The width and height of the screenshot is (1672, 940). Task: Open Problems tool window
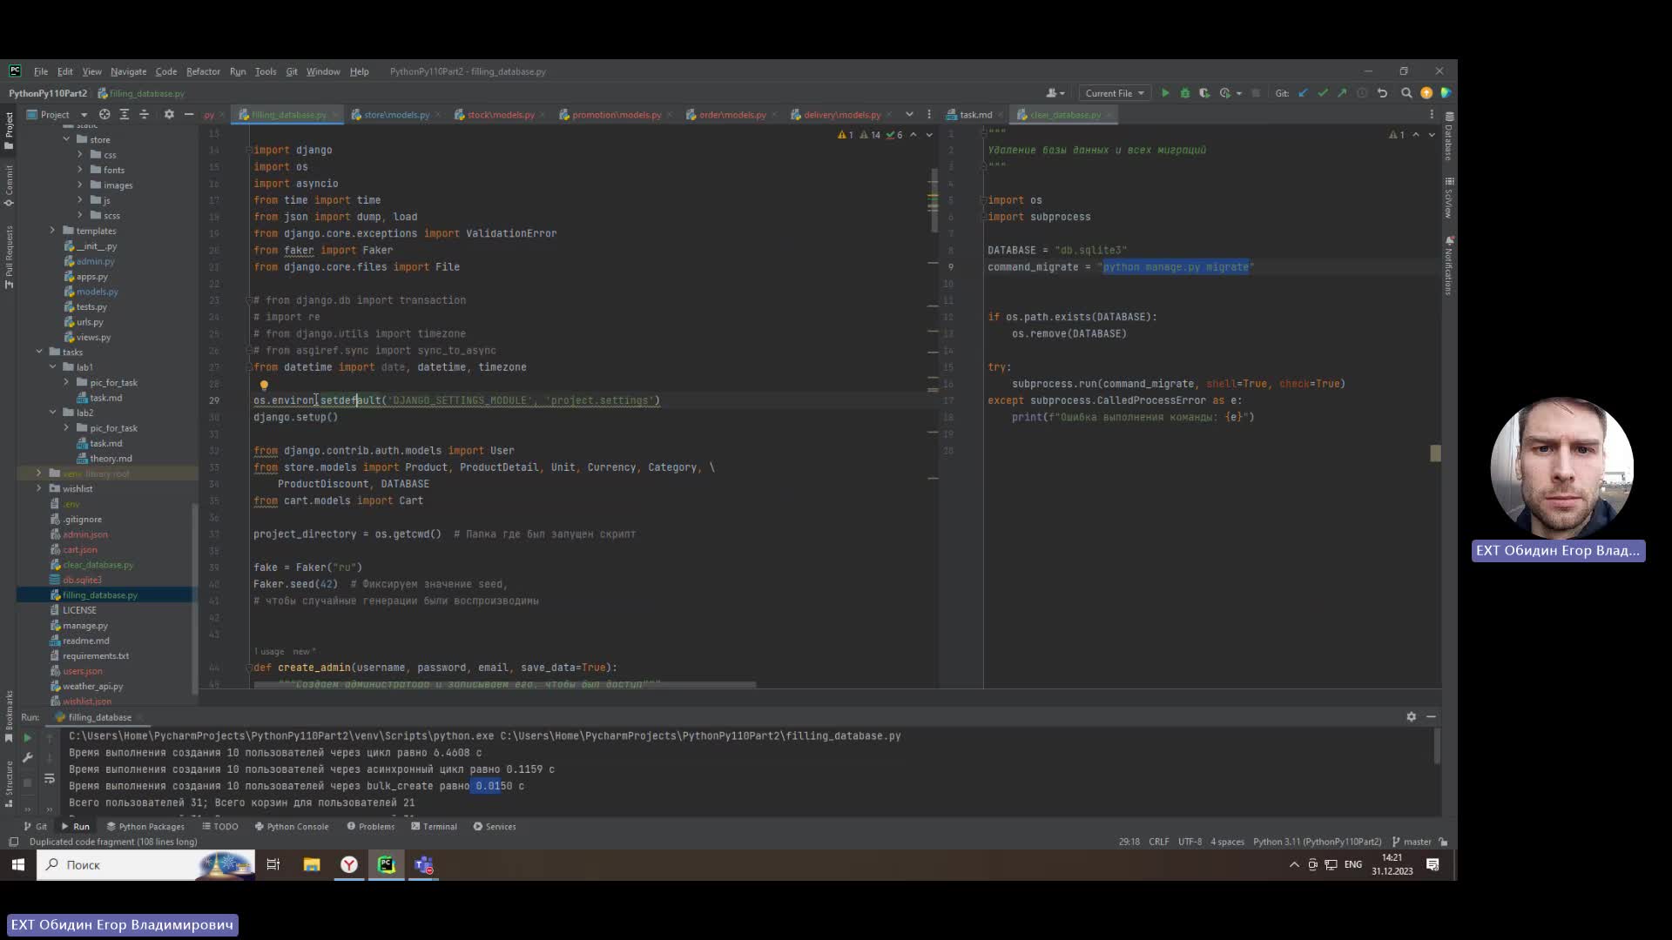(371, 826)
